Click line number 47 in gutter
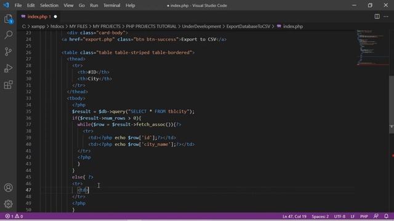Viewport: 394px width, 221px height. 28,190
